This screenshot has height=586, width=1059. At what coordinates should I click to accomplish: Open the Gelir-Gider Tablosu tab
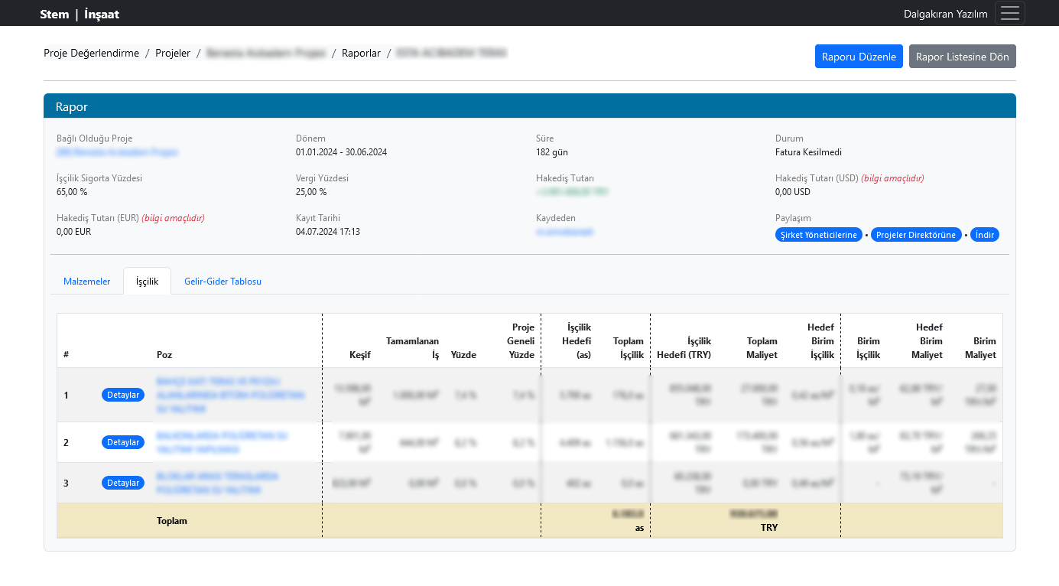click(x=223, y=282)
